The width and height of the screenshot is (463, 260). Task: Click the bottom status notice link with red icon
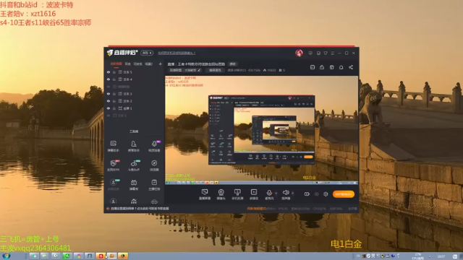point(137,209)
